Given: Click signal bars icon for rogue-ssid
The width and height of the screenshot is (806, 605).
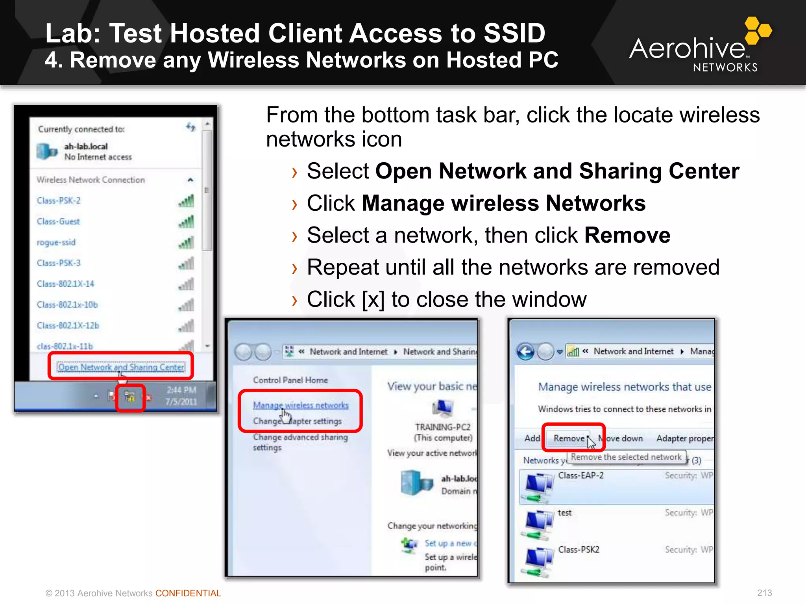Looking at the screenshot, I should point(187,243).
